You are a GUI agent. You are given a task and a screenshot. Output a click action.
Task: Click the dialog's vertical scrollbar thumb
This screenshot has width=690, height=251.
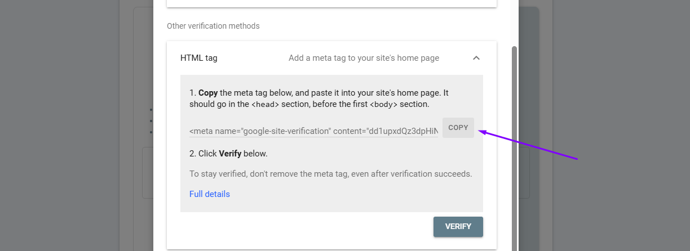pyautogui.click(x=514, y=141)
